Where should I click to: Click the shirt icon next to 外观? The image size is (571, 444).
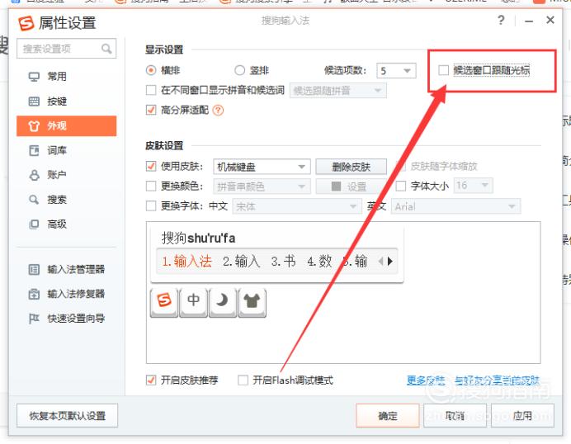(34, 126)
